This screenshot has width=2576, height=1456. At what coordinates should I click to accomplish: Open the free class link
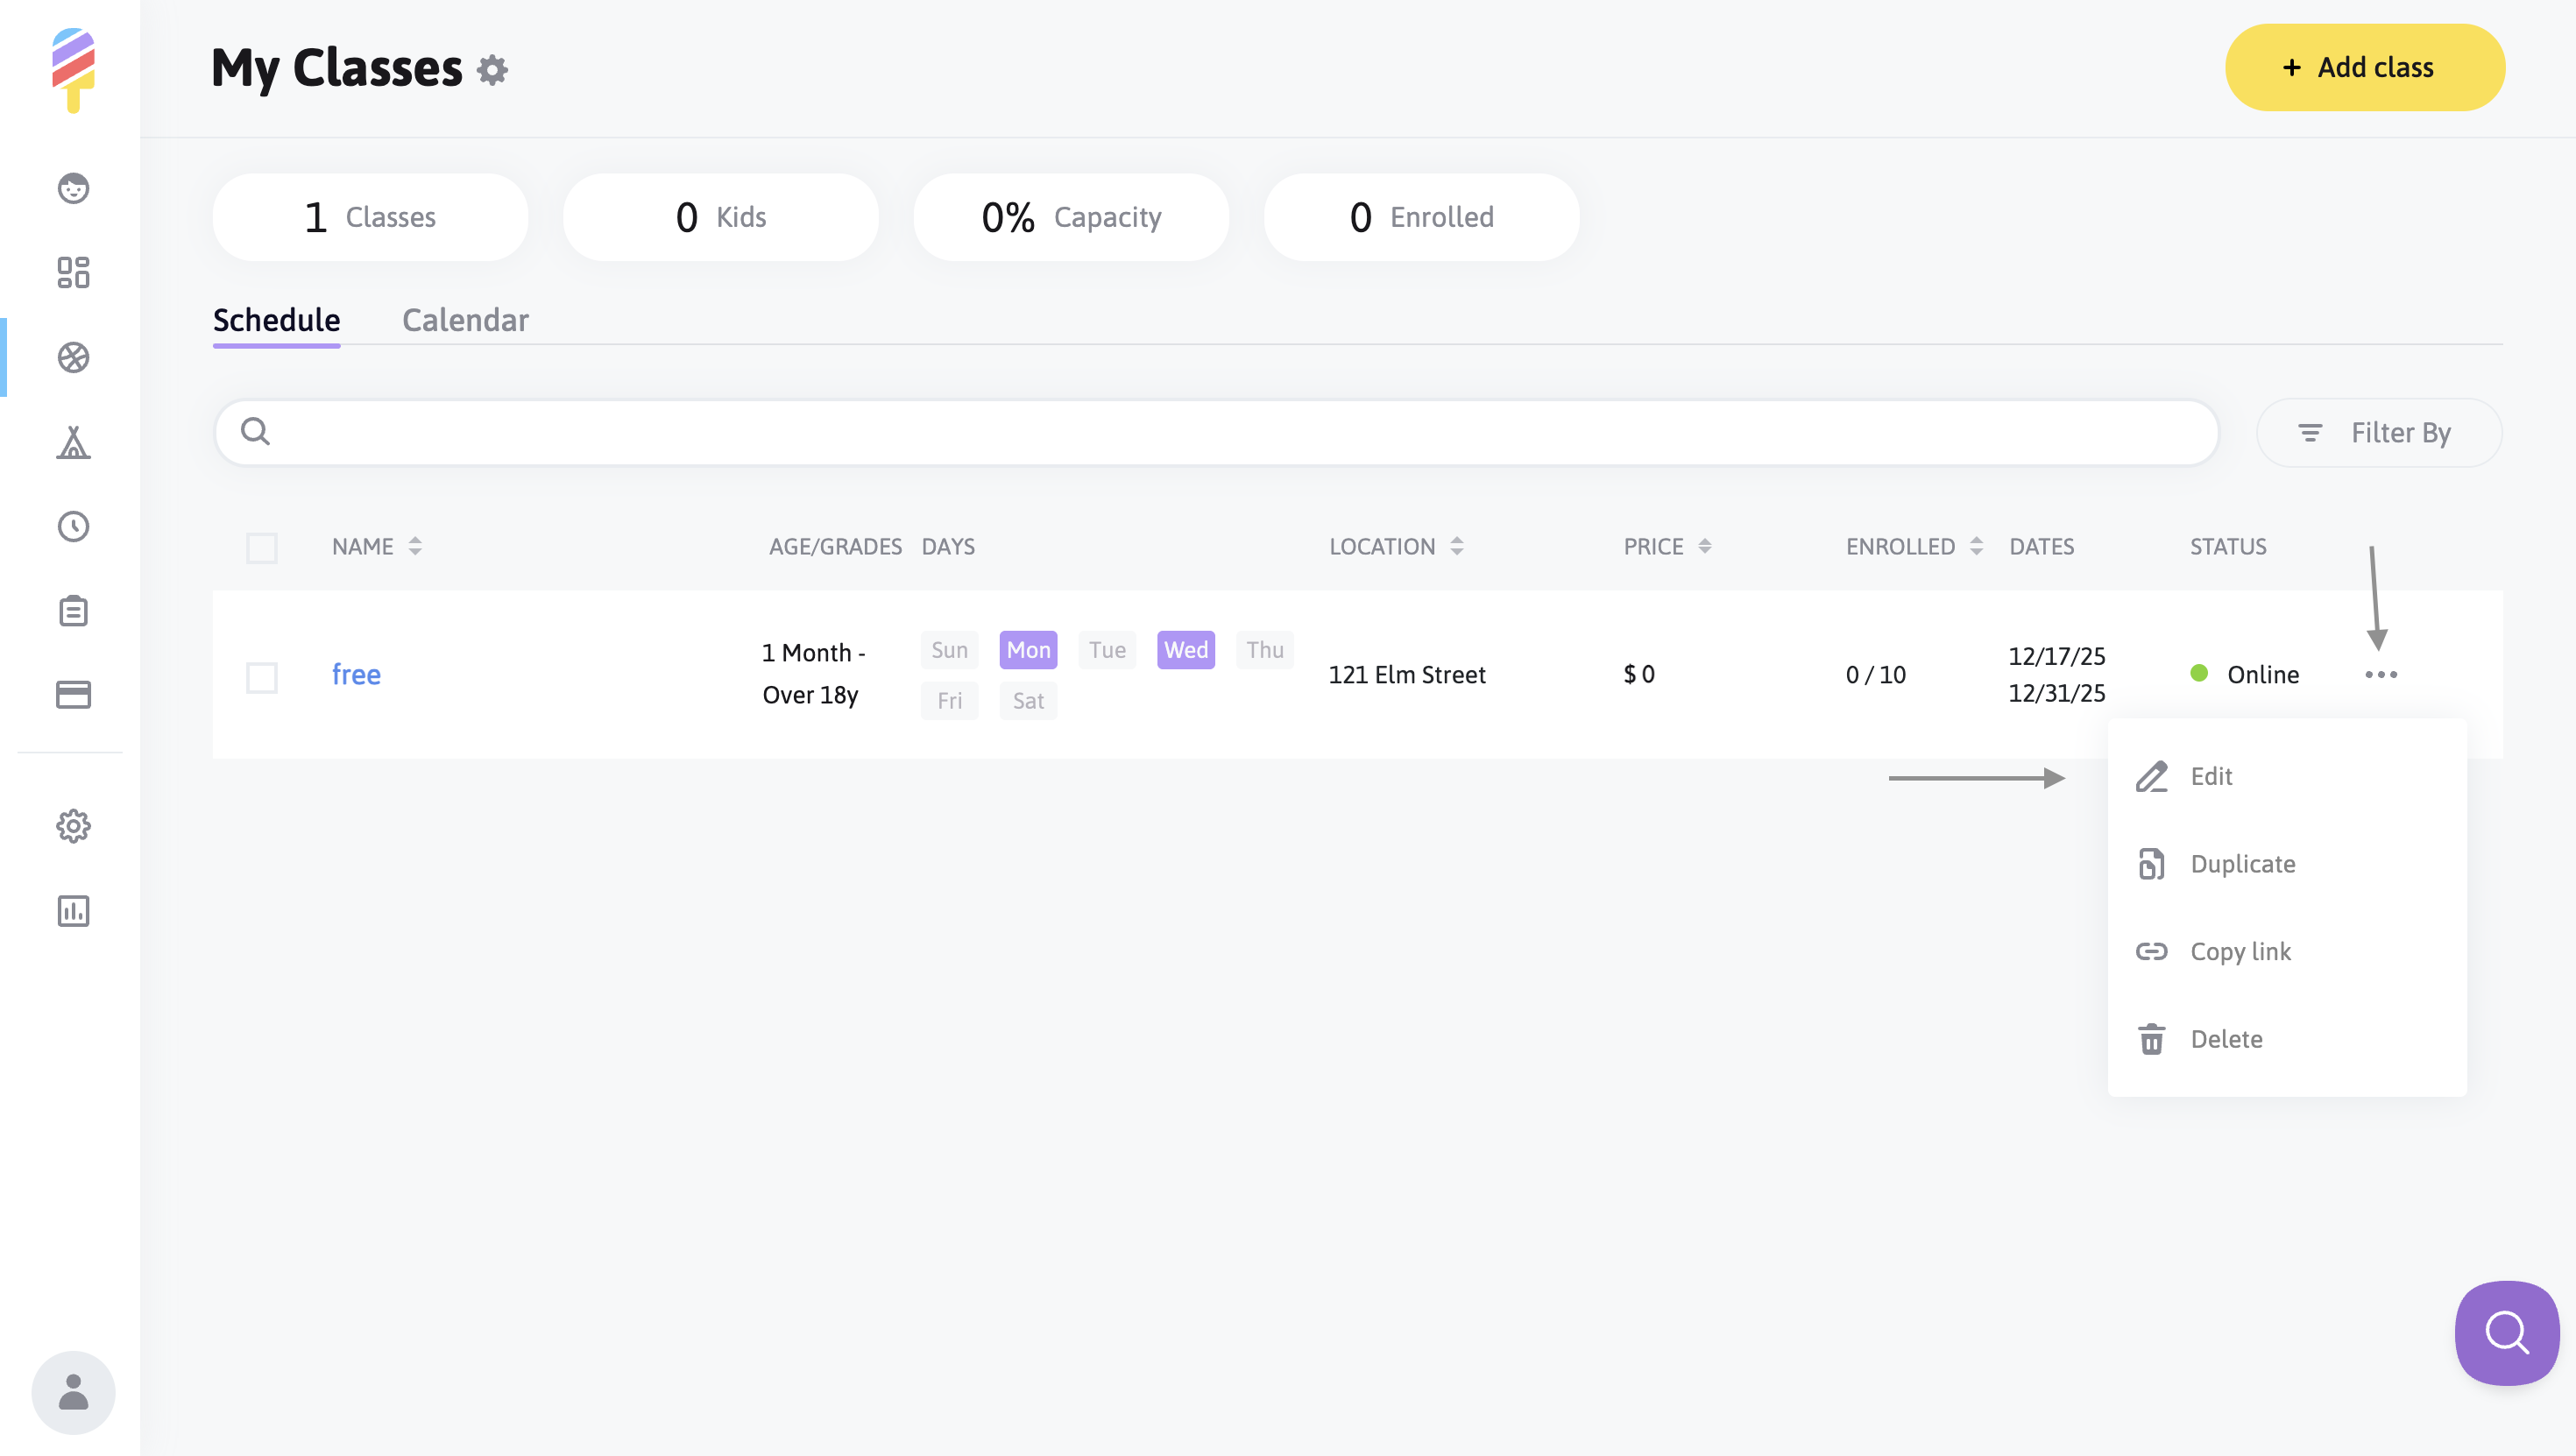[356, 675]
